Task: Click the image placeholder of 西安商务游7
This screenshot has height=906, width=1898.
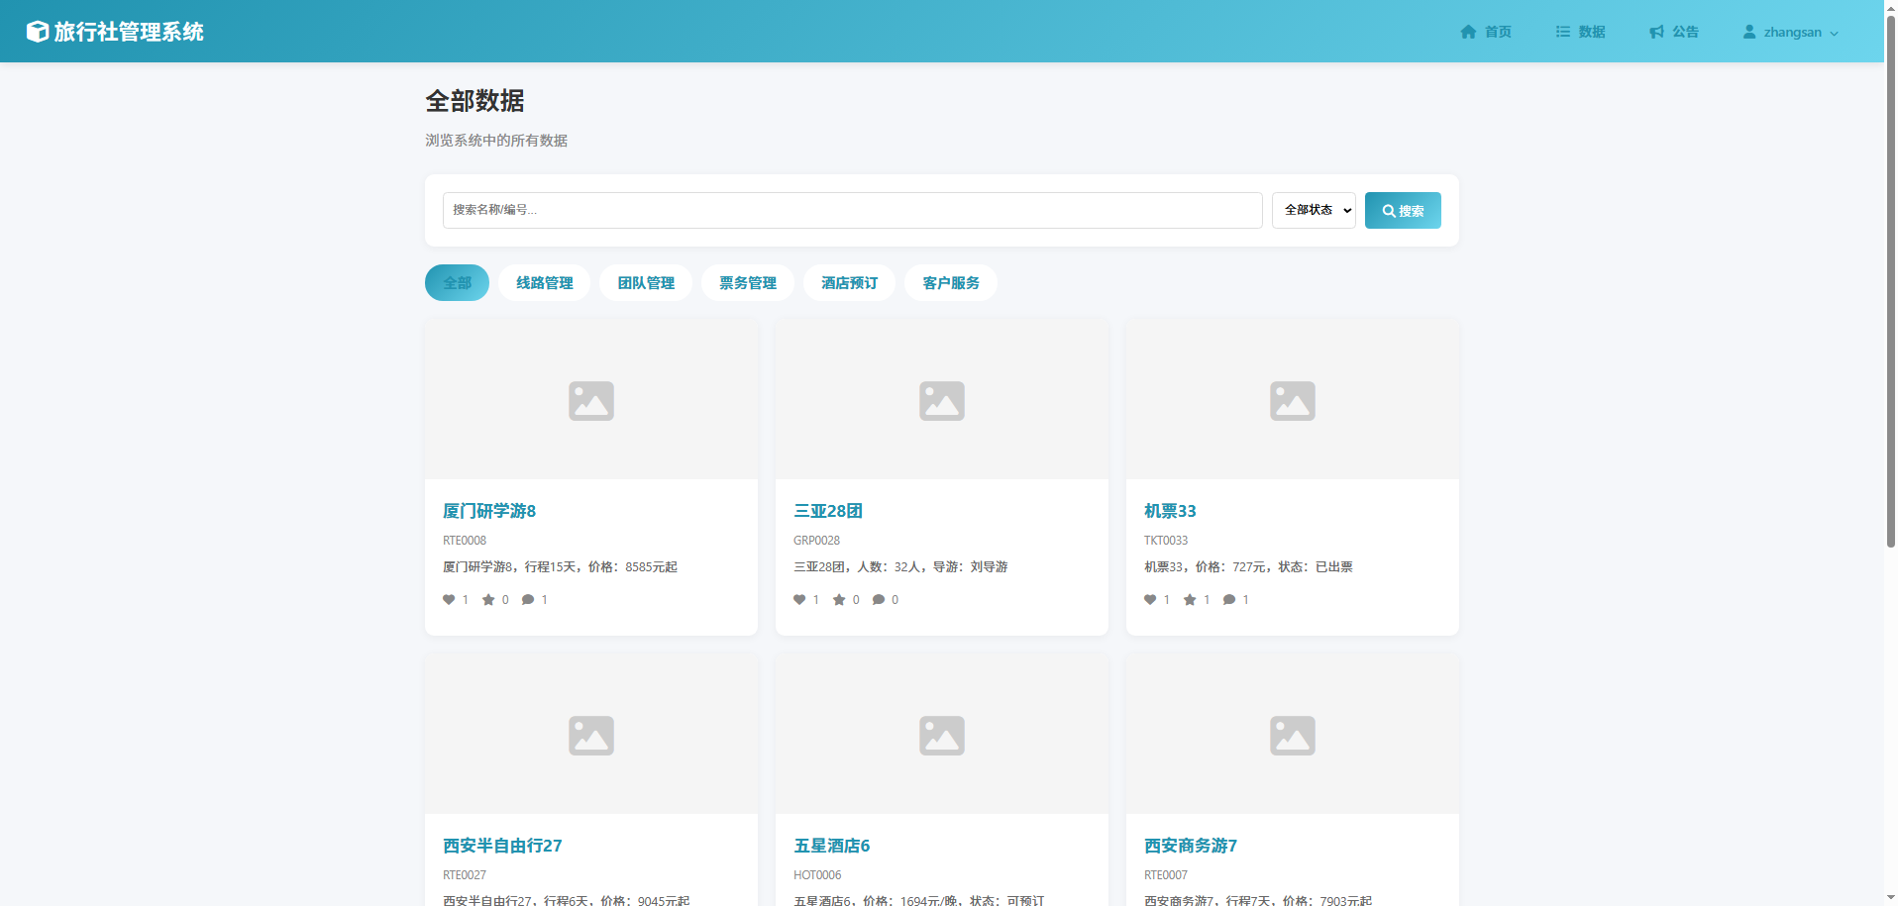Action: [1293, 735]
